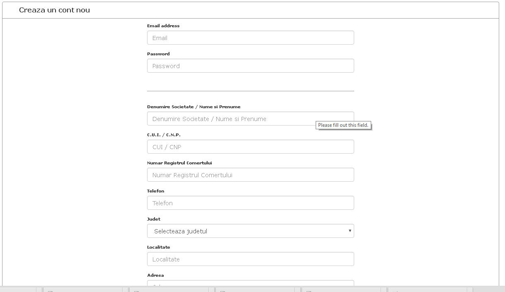Image resolution: width=505 pixels, height=292 pixels.
Task: Select the Denumire Societate / Nume si Prenume field
Action: [250, 119]
